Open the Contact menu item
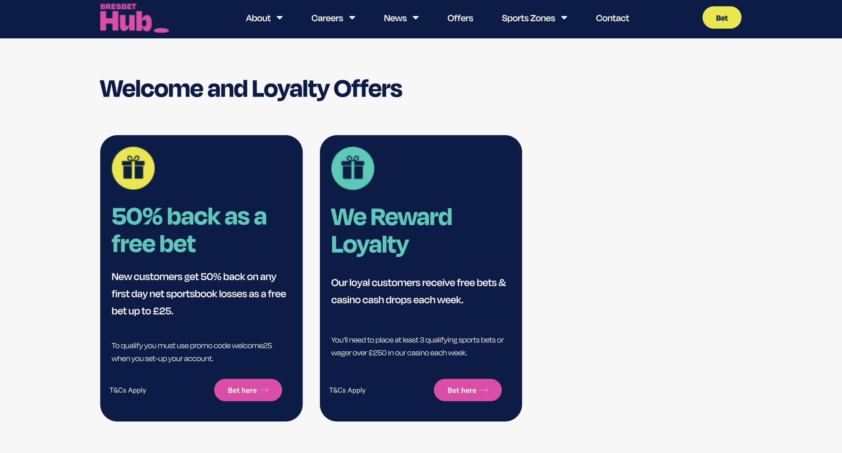 612,18
